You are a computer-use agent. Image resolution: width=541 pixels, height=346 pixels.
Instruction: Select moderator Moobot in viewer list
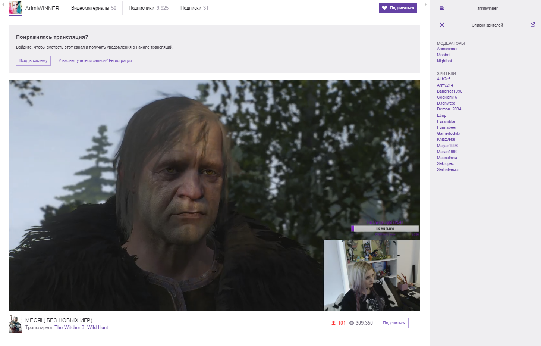click(444, 55)
